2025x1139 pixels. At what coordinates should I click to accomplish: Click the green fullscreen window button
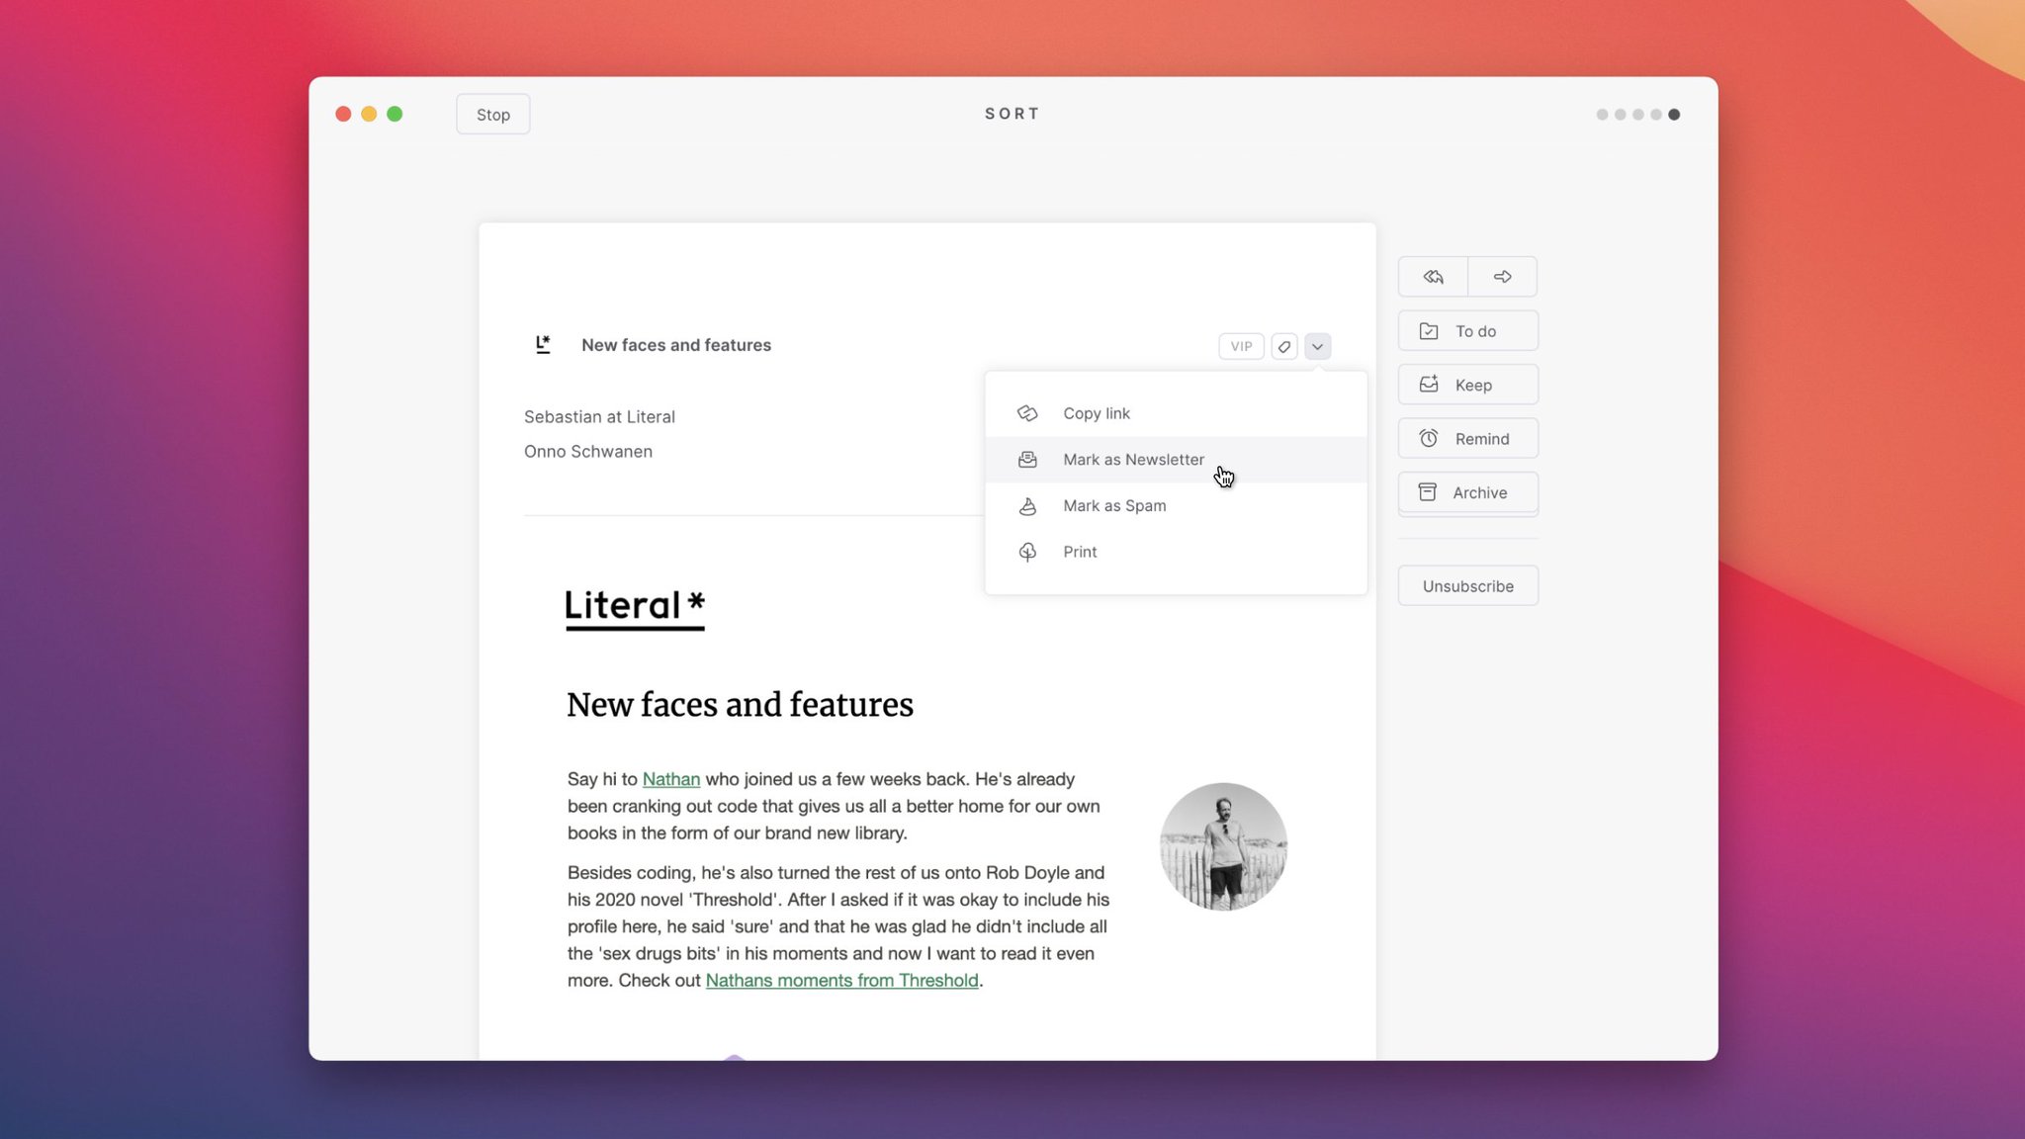395,114
